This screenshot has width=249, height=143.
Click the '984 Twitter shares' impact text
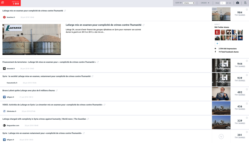pos(222,27)
